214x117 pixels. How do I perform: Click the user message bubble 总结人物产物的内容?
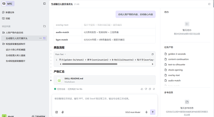pyautogui.click(x=136, y=14)
